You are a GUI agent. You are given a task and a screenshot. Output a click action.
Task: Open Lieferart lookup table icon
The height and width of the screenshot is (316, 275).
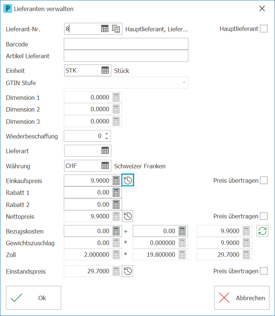point(105,151)
